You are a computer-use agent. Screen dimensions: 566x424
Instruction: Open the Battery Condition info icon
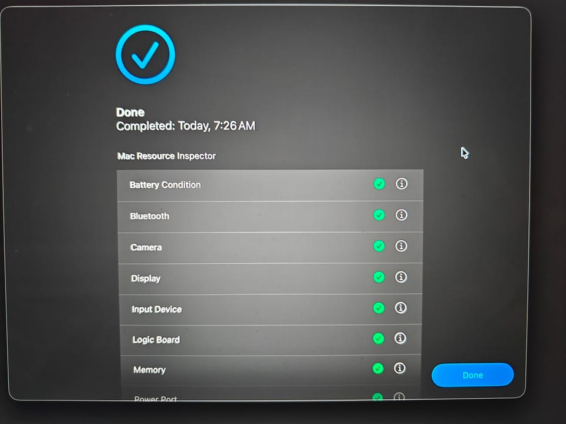(402, 184)
